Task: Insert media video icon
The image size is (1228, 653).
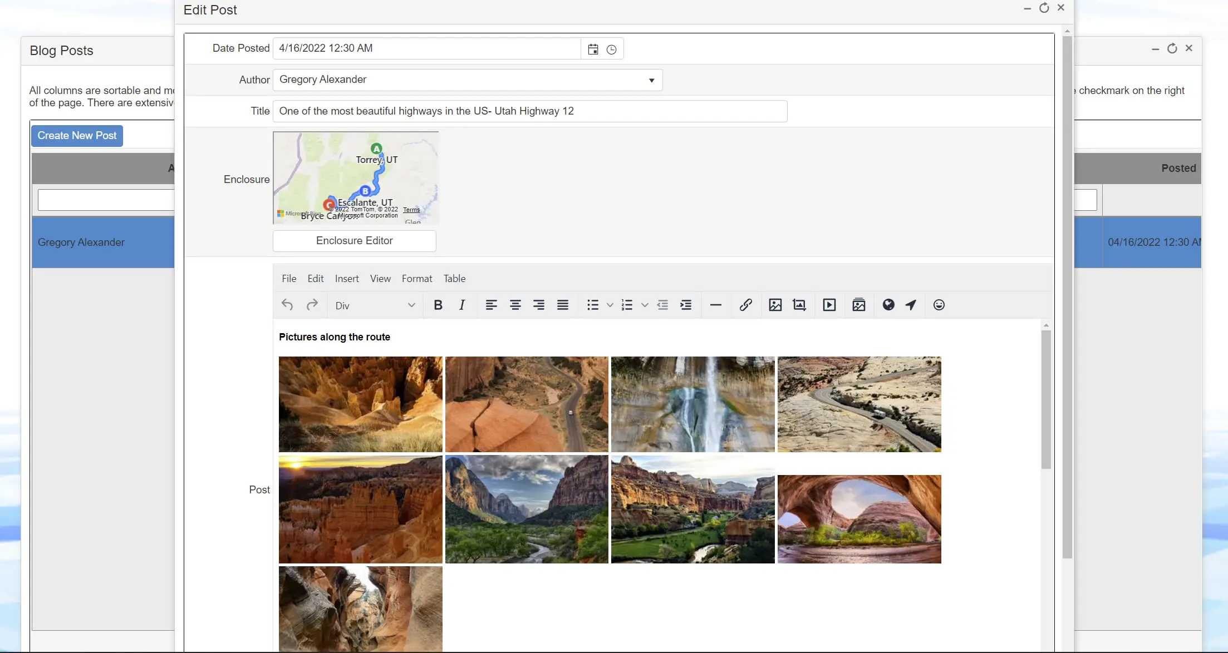Action: [x=829, y=305]
